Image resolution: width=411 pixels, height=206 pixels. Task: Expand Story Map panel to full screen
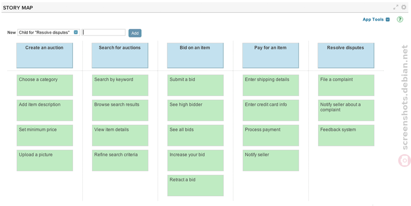pos(396,8)
